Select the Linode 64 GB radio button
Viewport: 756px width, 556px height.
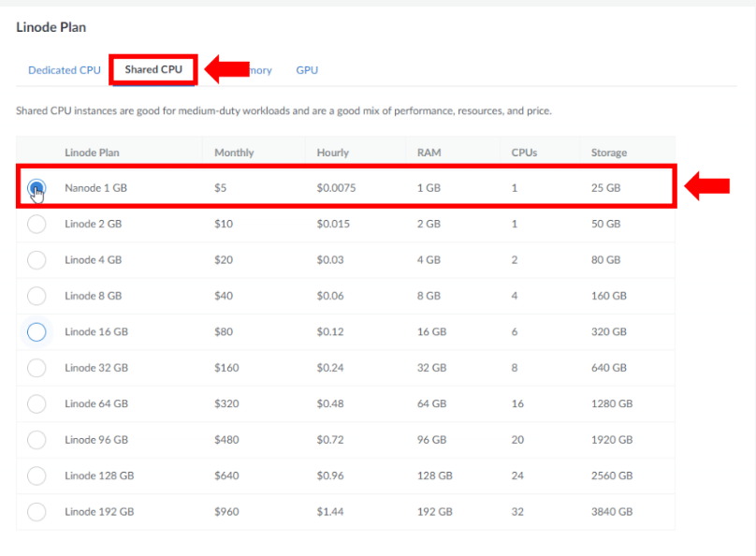36,404
